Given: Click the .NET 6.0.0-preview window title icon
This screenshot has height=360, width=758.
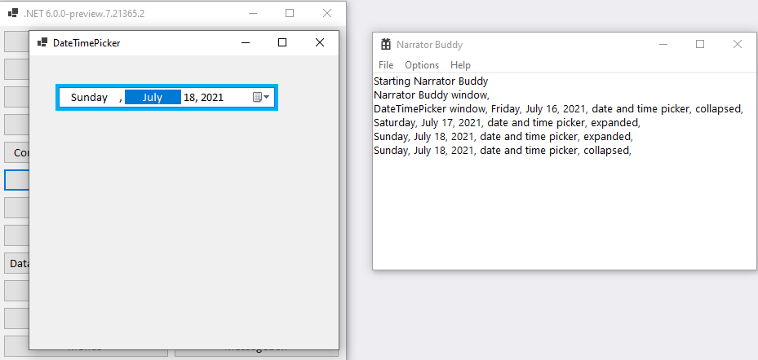Looking at the screenshot, I should (x=13, y=14).
